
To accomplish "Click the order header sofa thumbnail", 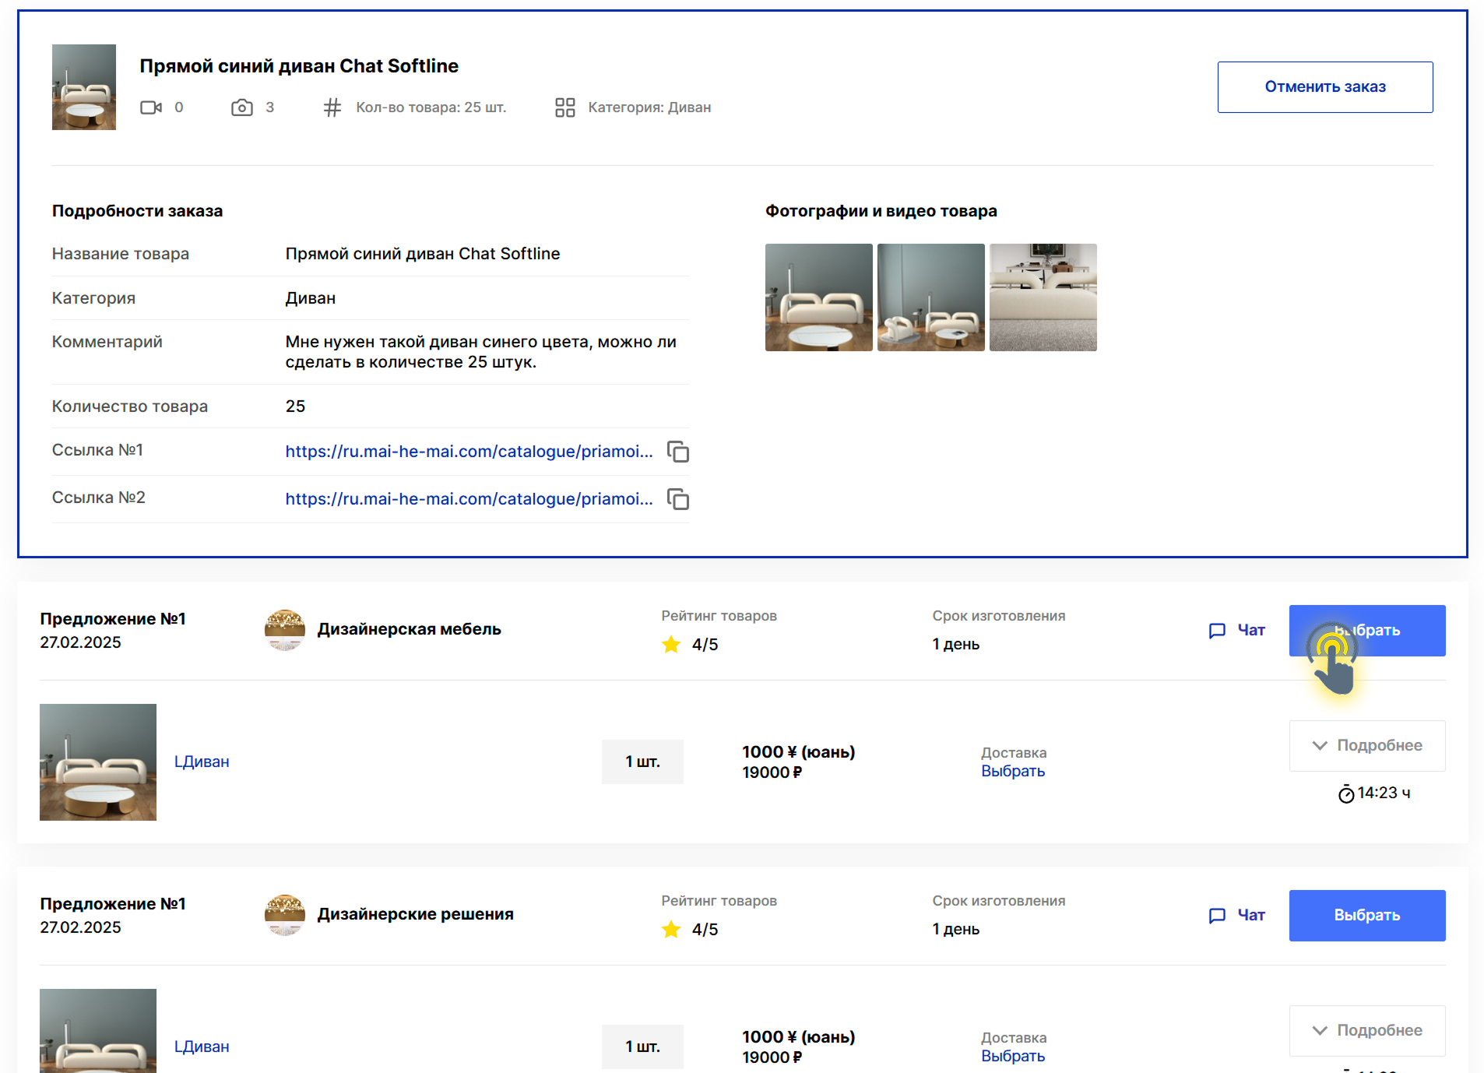I will [x=84, y=87].
